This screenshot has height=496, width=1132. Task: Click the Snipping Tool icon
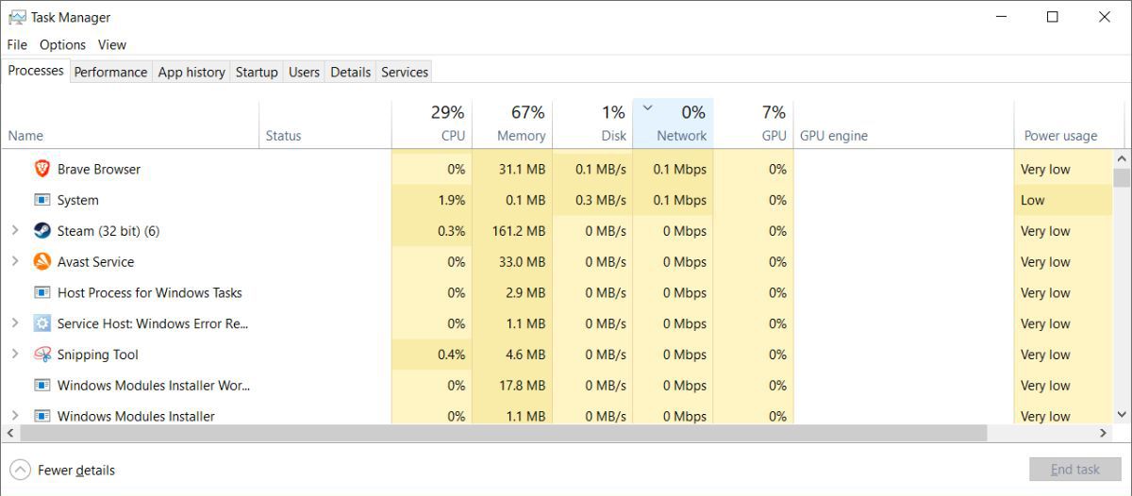point(42,355)
